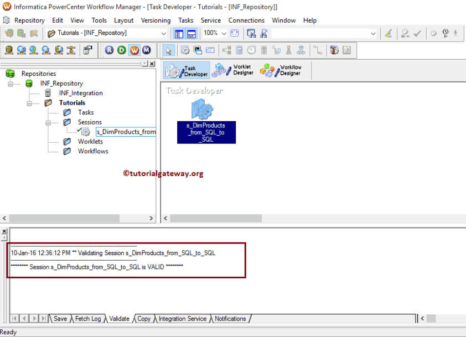
Task: Select Workflows folder in navigator tree
Action: click(x=93, y=151)
